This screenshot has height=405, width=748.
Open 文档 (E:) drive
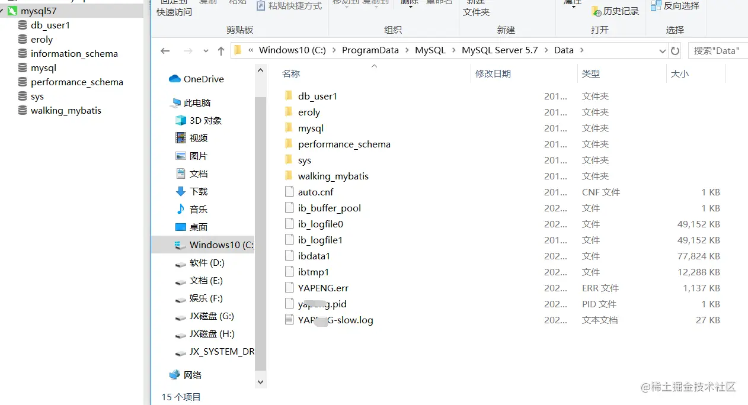click(199, 280)
